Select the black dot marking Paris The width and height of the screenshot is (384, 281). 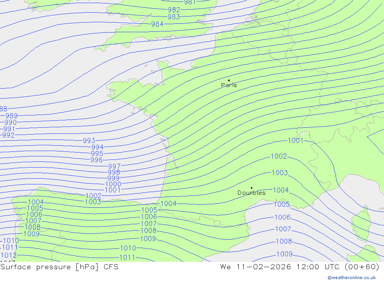click(x=229, y=80)
